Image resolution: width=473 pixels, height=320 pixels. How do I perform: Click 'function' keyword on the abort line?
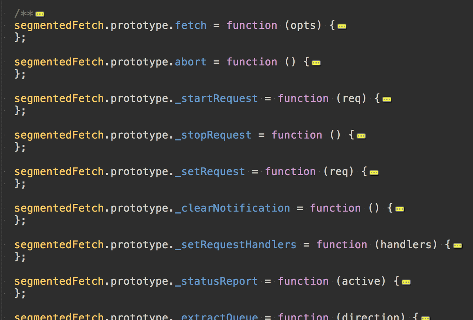click(252, 62)
